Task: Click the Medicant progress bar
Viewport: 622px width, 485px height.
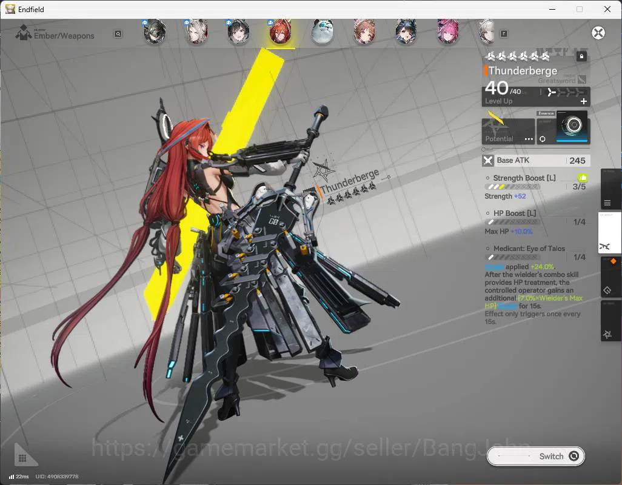Action: 513,258
